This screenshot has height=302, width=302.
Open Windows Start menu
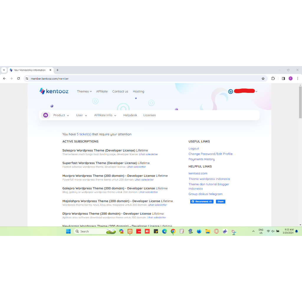tap(68, 231)
